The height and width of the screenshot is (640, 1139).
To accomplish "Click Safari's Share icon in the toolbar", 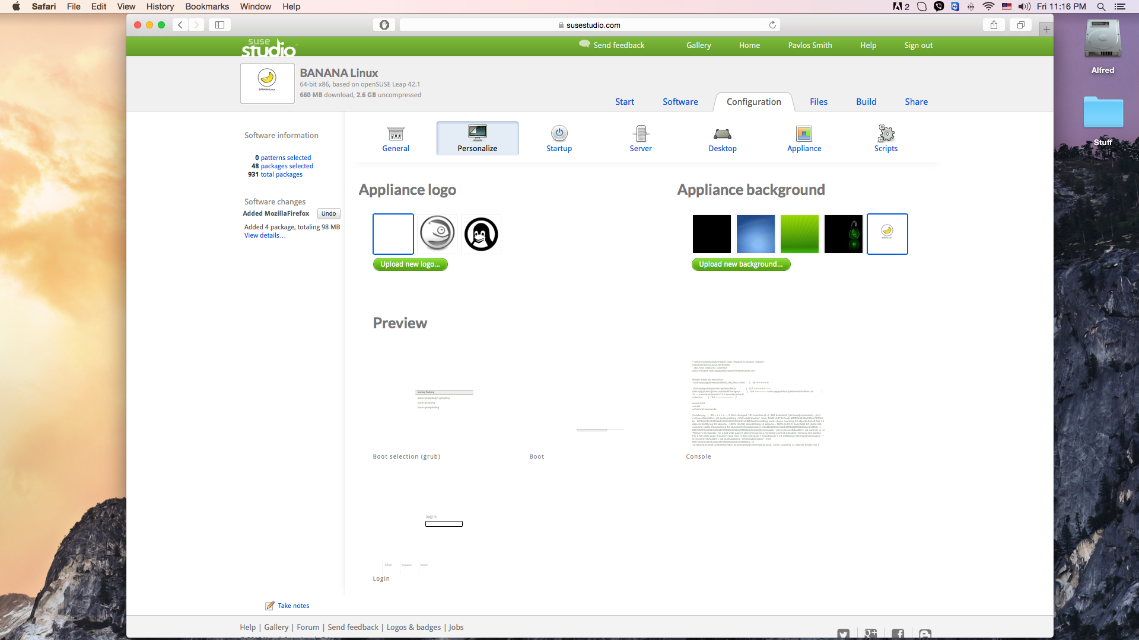I will (x=994, y=25).
